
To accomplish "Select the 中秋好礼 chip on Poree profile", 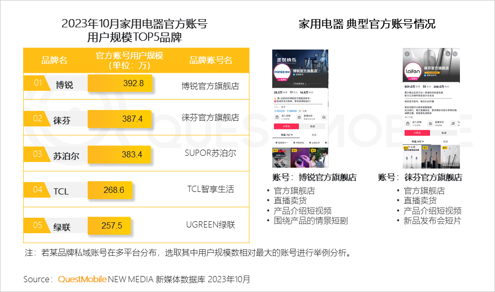I will [299, 143].
